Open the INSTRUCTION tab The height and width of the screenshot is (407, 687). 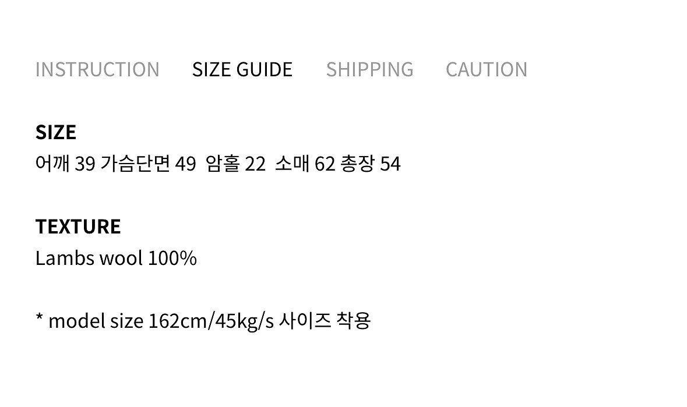97,69
